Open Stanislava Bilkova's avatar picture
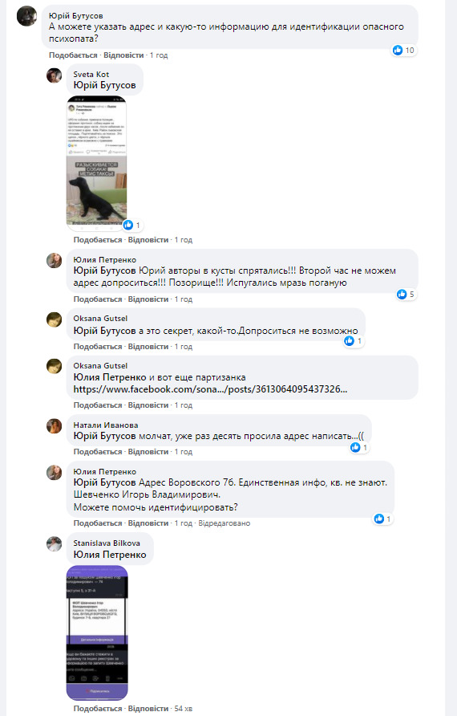457x716 pixels. click(55, 544)
